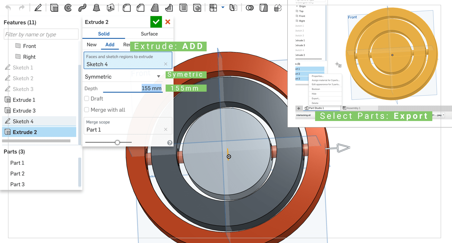This screenshot has height=243, width=452.
Task: Click the Features list horizontal scrollbar
Action: pos(36,141)
